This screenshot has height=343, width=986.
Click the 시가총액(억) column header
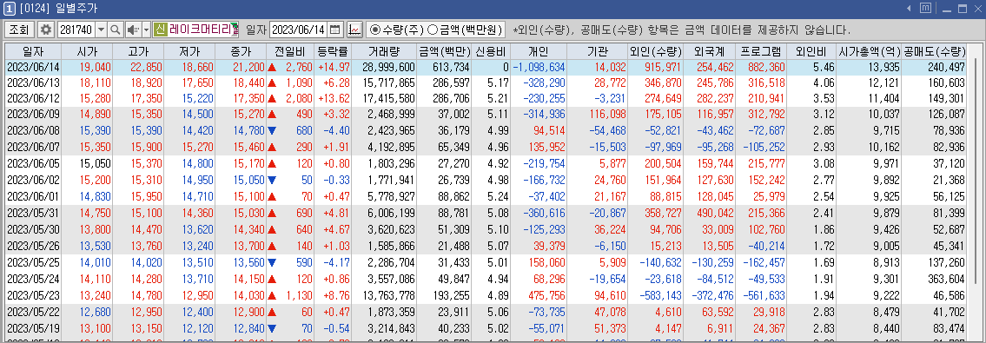click(869, 51)
